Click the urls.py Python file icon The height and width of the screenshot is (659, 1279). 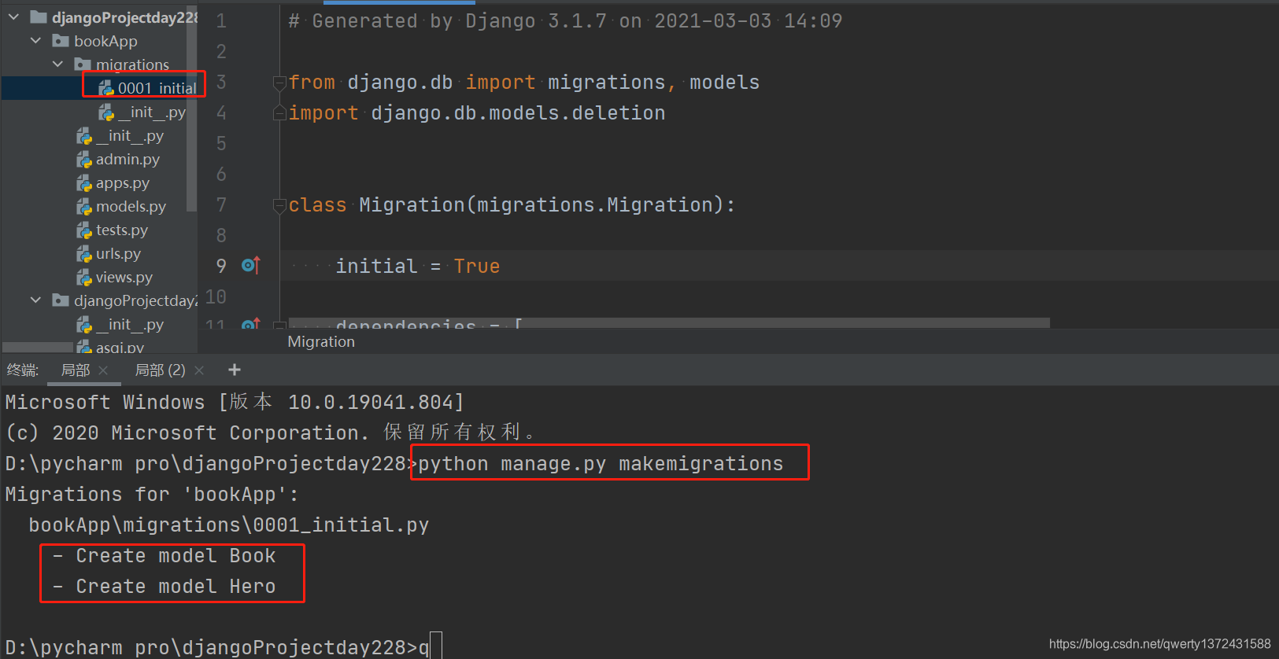(84, 254)
